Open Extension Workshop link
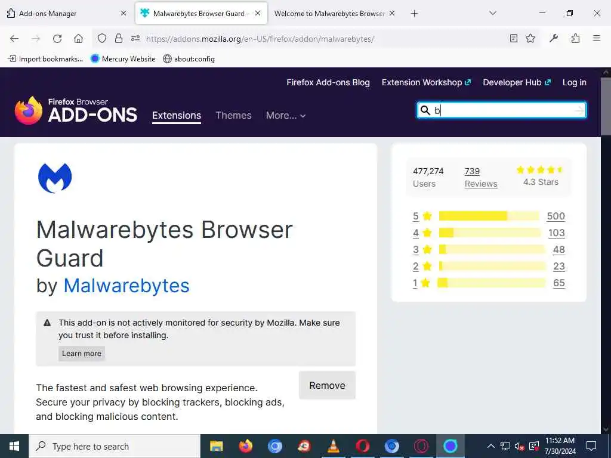Image resolution: width=611 pixels, height=458 pixels. [426, 82]
